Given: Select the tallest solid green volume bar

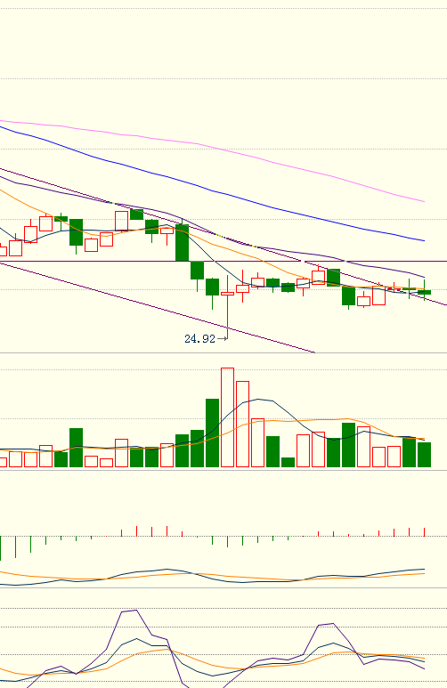Looking at the screenshot, I should click(x=213, y=433).
